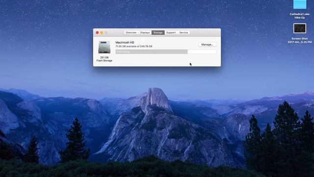Click the Manage... button
The image size is (314, 177).
pyautogui.click(x=207, y=45)
